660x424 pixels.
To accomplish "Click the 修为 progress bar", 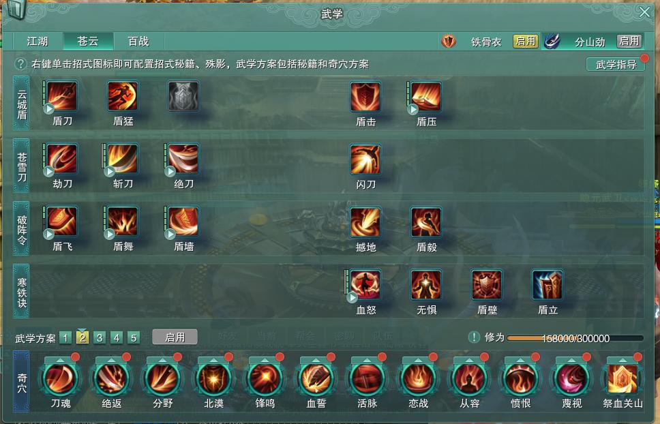I will 575,338.
